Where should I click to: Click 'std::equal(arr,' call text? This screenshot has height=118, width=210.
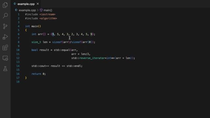tap(66, 50)
